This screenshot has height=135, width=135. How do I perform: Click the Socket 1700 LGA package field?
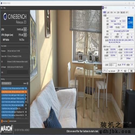(117, 24)
